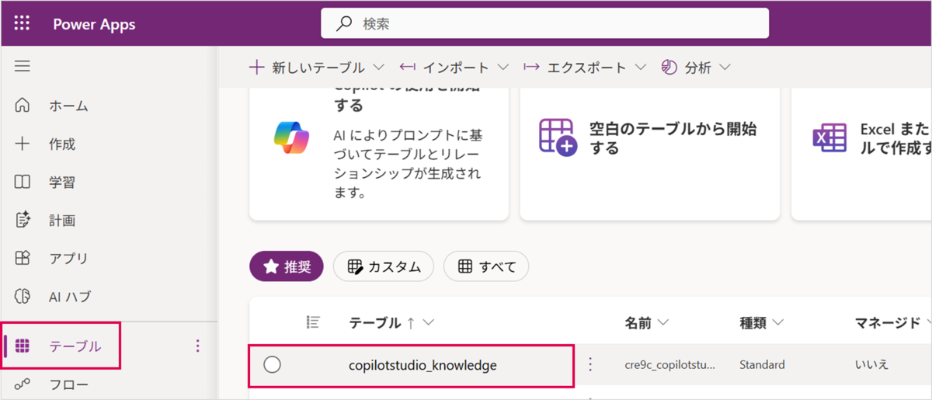Click the テーブル grid icon in sidebar
The width and height of the screenshot is (932, 400).
(x=23, y=346)
